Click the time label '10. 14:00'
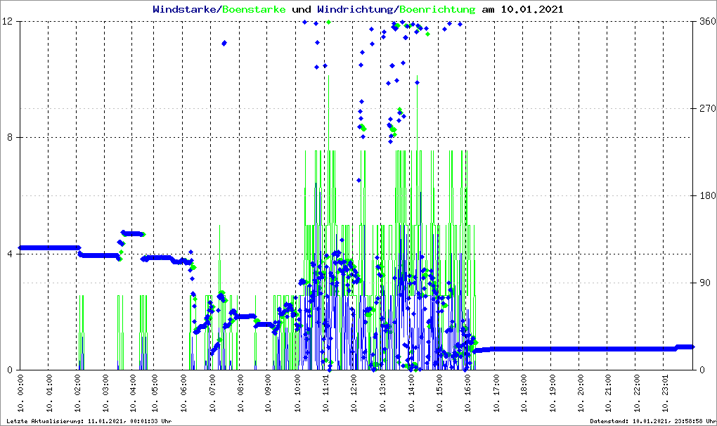 coord(411,394)
